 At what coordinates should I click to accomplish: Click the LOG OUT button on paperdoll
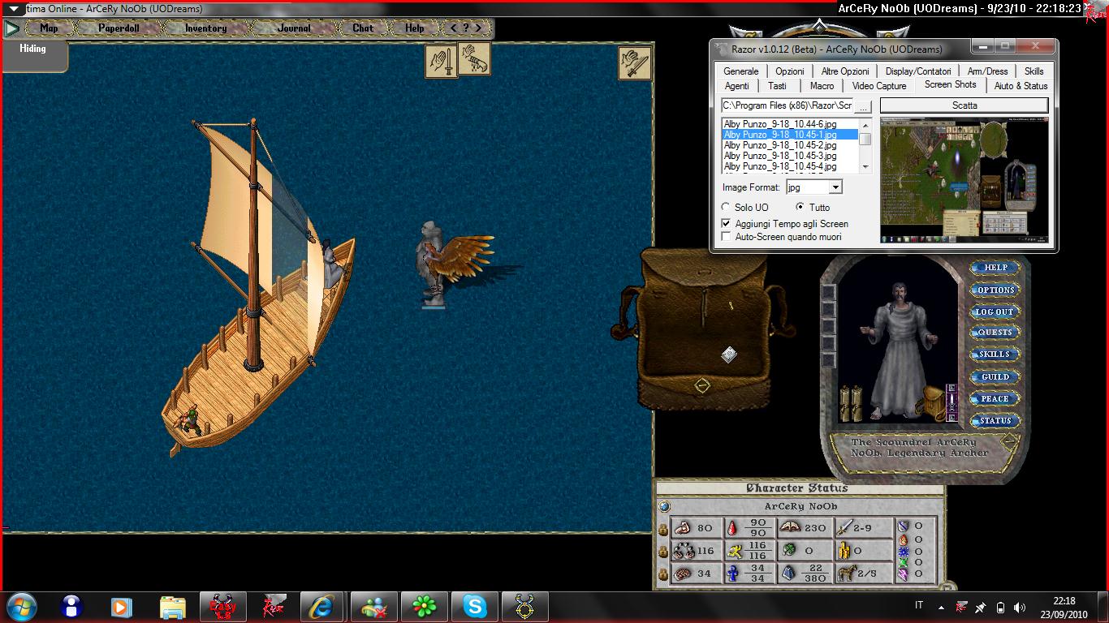(x=995, y=311)
